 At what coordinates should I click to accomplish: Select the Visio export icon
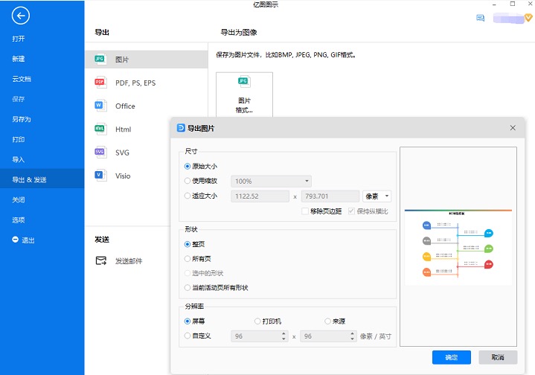(x=100, y=176)
